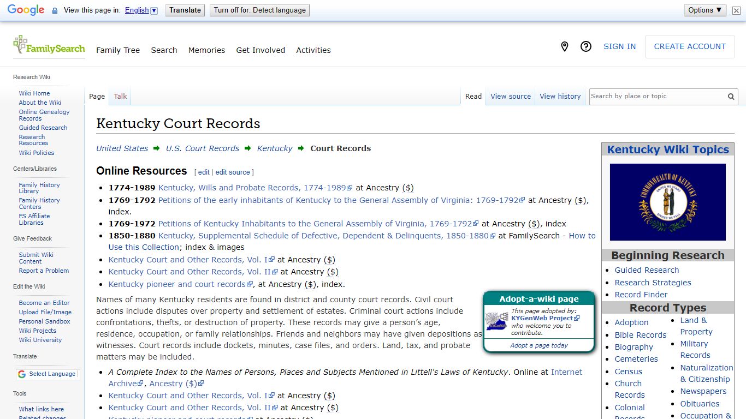Click the Translate button
746x419 pixels.
[185, 10]
